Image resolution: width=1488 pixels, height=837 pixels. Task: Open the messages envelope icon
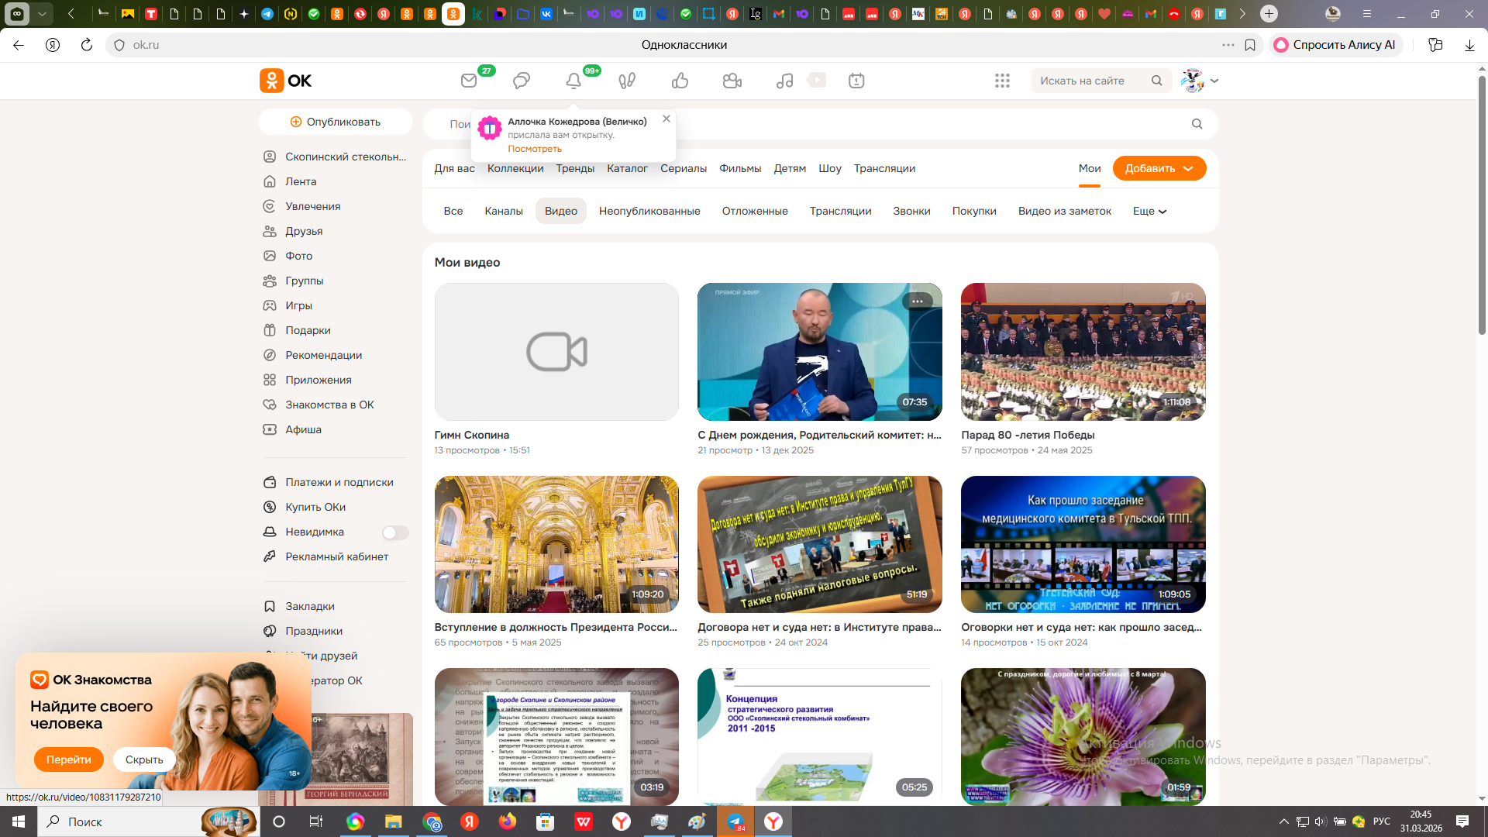point(469,81)
